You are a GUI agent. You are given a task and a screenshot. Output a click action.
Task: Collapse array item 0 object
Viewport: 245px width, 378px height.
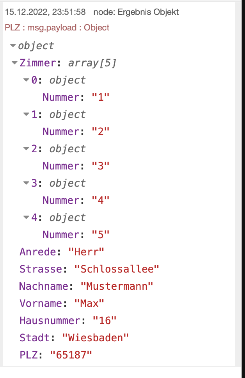tap(26, 80)
